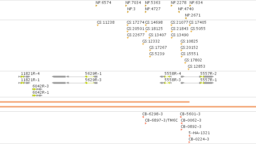Click the GS:15551 feature label
Viewport: 256px width, 144px height.
(190, 54)
